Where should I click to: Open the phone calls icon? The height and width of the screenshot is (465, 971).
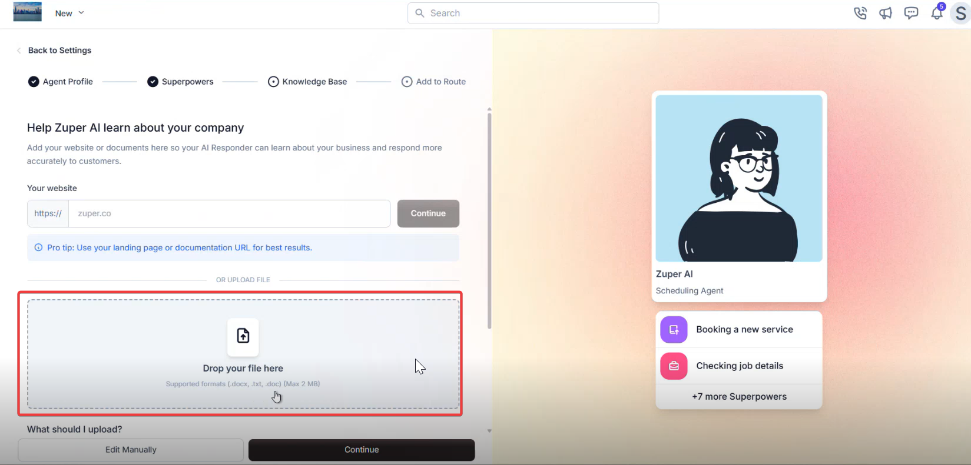[860, 13]
